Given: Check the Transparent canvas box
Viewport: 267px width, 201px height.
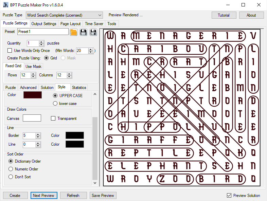Looking at the screenshot, I should (53, 118).
